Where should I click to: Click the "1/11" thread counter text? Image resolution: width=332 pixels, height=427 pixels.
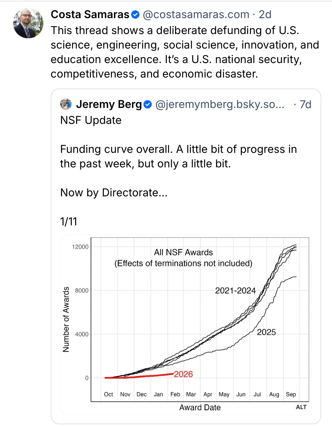click(69, 222)
